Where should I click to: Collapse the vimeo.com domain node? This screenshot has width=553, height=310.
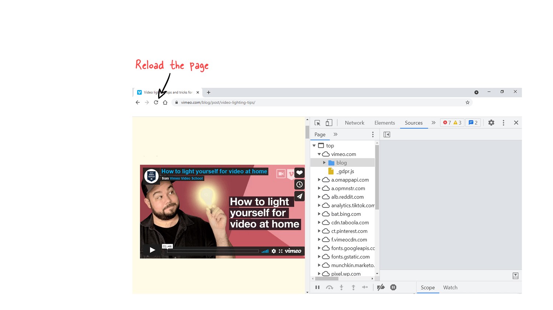pyautogui.click(x=319, y=154)
